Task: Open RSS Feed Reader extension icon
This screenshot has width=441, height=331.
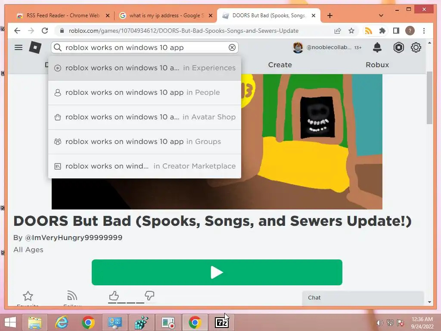Action: click(x=368, y=31)
